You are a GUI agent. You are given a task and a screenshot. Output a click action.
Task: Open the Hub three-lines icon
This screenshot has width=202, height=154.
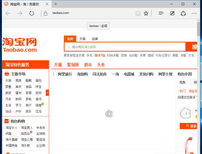click(161, 13)
